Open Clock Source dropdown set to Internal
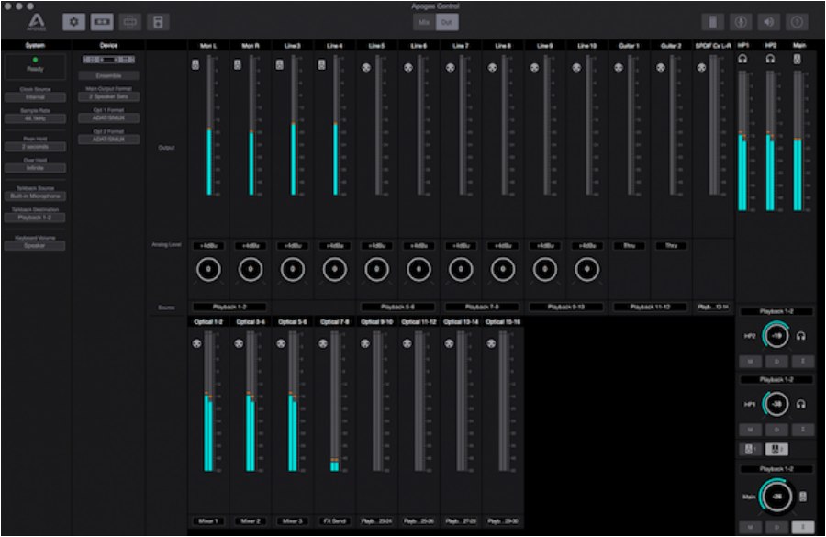Image resolution: width=826 pixels, height=537 pixels. point(35,97)
